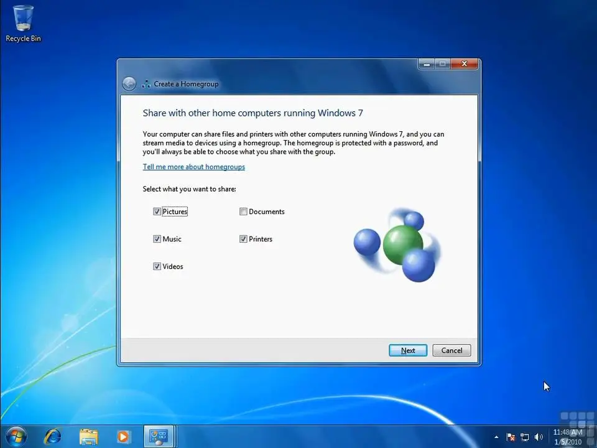The height and width of the screenshot is (448, 597).
Task: Close the Create a Homegroup window
Action: [464, 64]
